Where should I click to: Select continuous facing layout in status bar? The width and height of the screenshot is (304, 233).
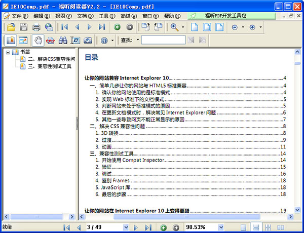[x=268, y=227]
